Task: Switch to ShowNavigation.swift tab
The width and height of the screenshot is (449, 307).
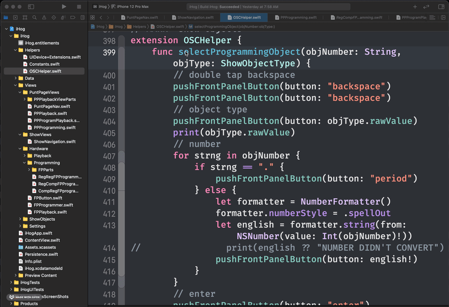Action: 193,17
